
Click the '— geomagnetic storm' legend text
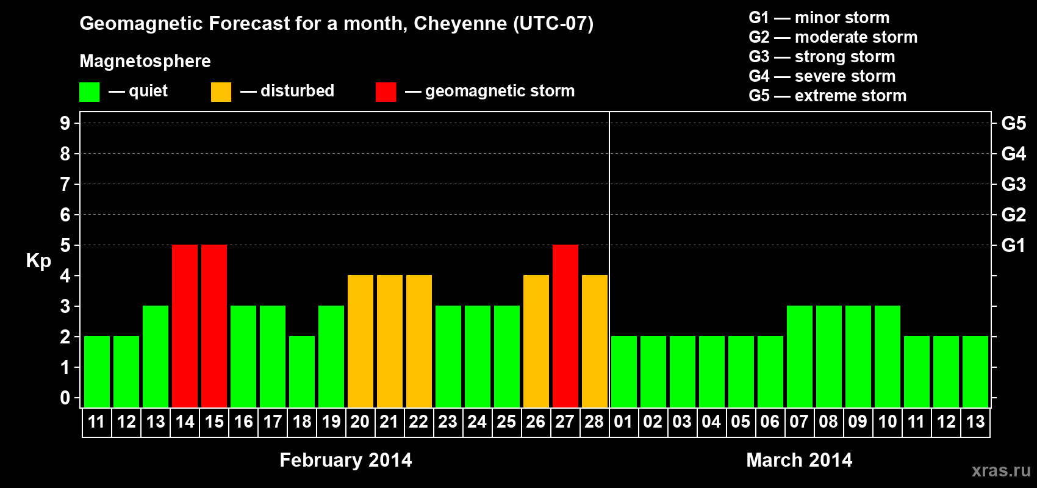pos(490,91)
